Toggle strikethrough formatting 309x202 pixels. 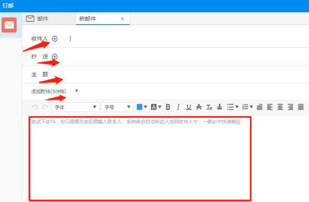pos(199,107)
